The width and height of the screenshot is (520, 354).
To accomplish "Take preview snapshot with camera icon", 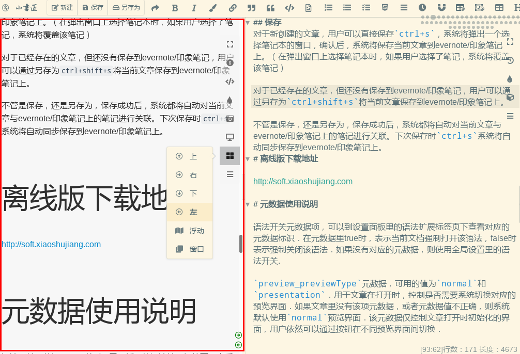I will [x=230, y=118].
